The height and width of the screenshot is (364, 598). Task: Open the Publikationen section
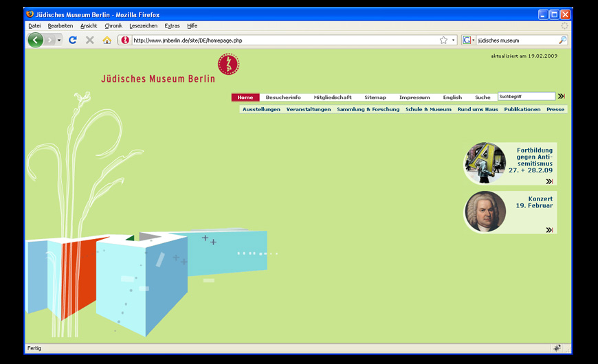[522, 109]
